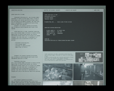Select the first dash entry in the terminal list
This screenshot has height=91, width=114.
[55, 30]
